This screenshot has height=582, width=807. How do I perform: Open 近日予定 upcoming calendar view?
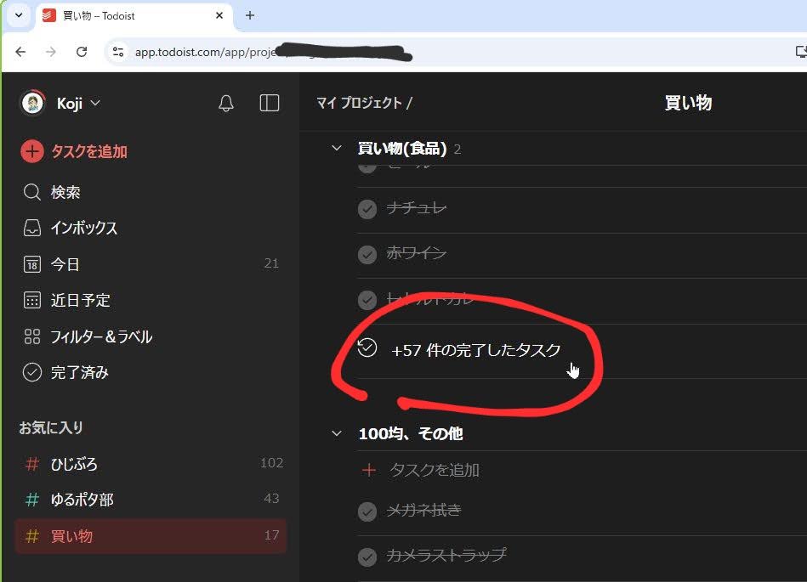[x=80, y=300]
